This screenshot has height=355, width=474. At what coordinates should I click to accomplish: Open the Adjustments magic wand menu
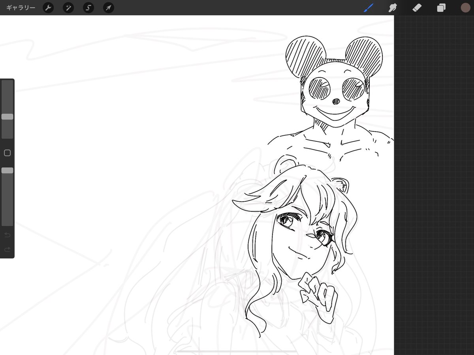pyautogui.click(x=68, y=8)
